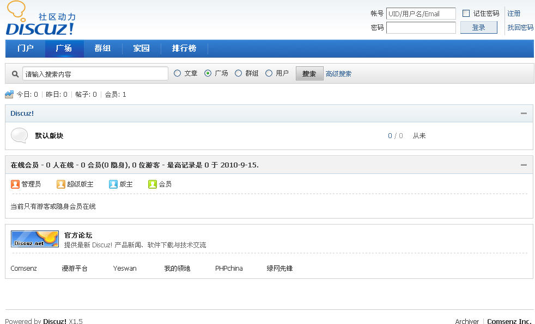Open the 高级搜索 advanced search link
The height and width of the screenshot is (324, 535).
coord(338,74)
